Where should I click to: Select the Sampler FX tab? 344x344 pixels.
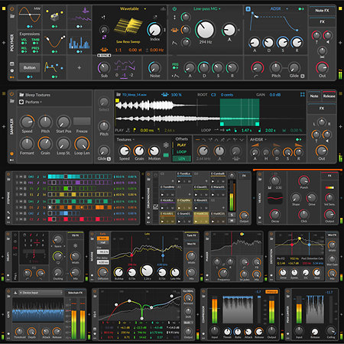pyautogui.click(x=322, y=109)
